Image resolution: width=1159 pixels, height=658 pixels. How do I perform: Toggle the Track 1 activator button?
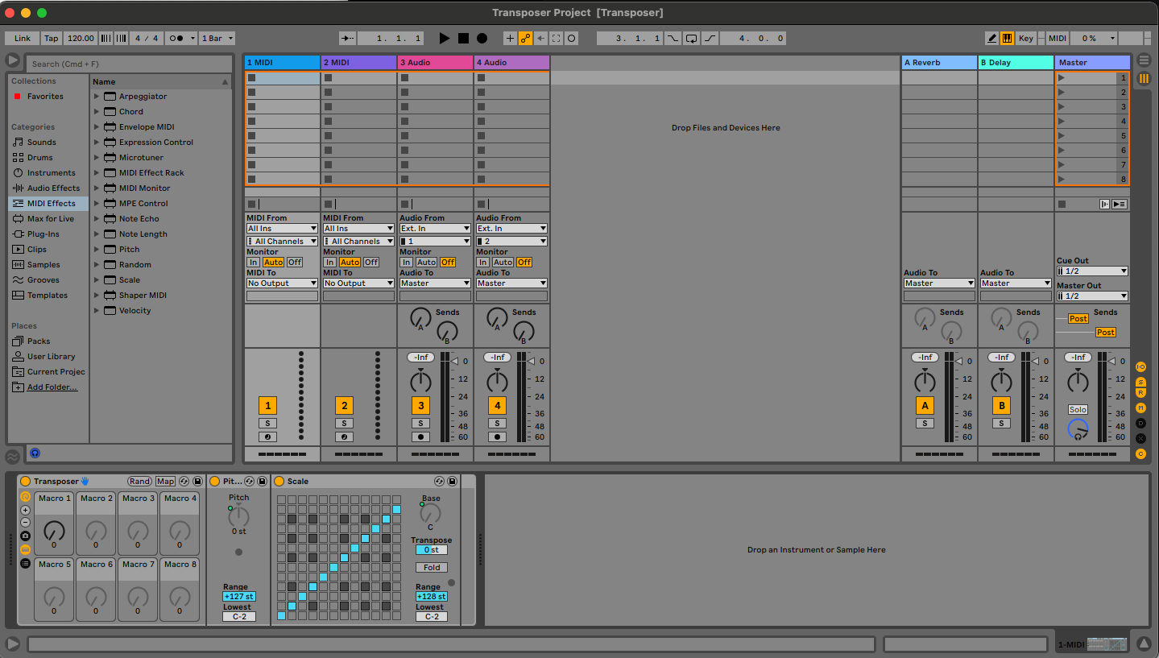267,406
